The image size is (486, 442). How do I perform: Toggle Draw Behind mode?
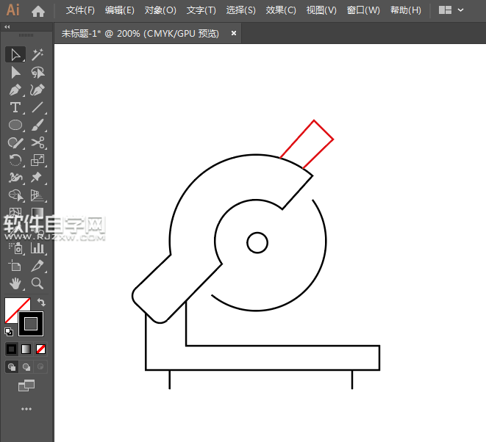pyautogui.click(x=26, y=366)
